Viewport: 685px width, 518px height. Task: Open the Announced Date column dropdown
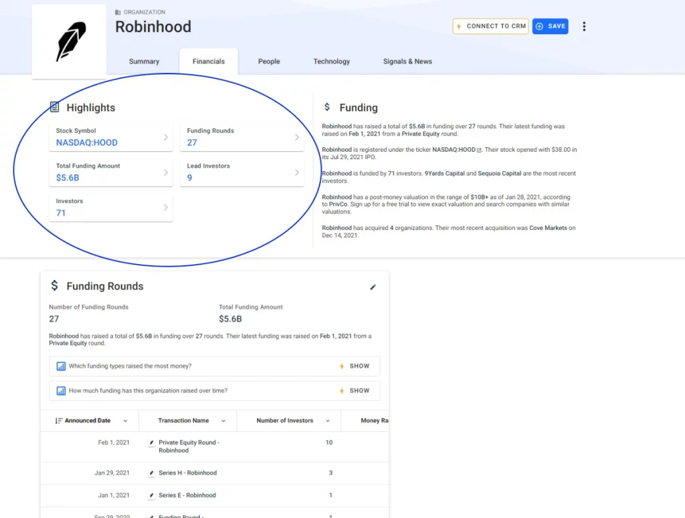[x=125, y=421]
